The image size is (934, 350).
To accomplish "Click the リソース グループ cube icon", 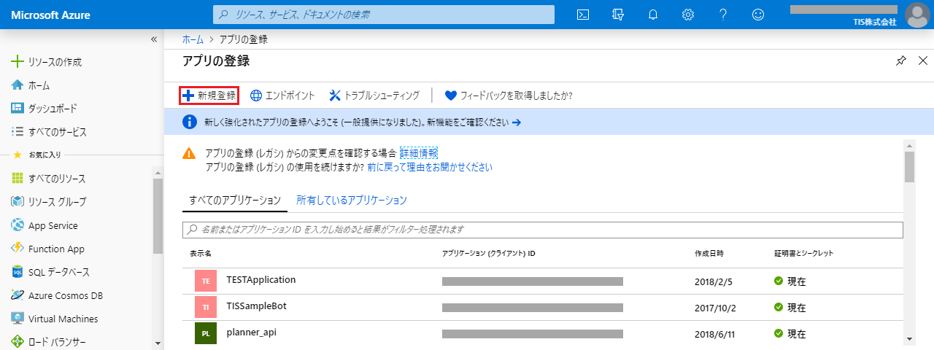I will 18,202.
